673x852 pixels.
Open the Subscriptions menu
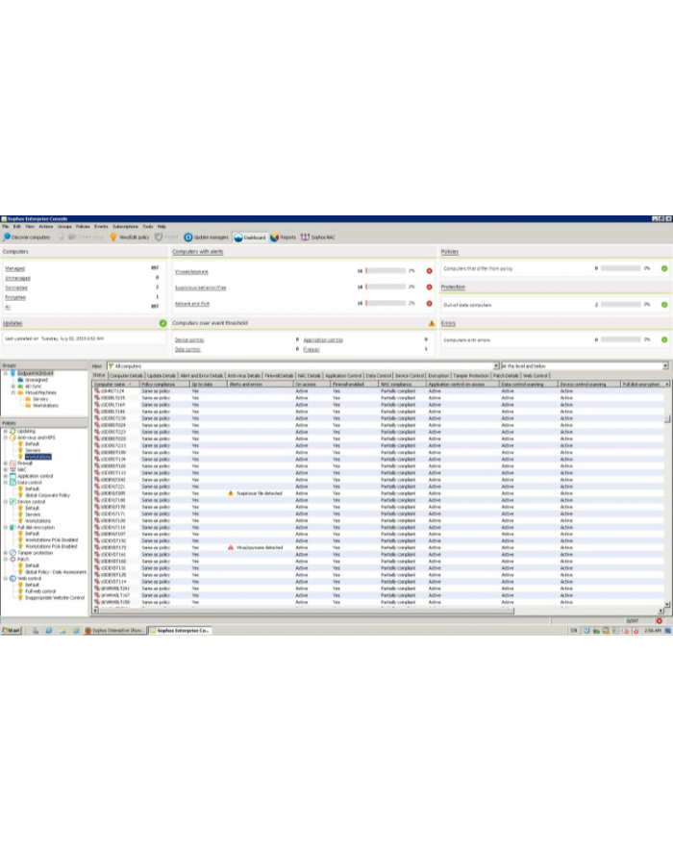pos(126,227)
